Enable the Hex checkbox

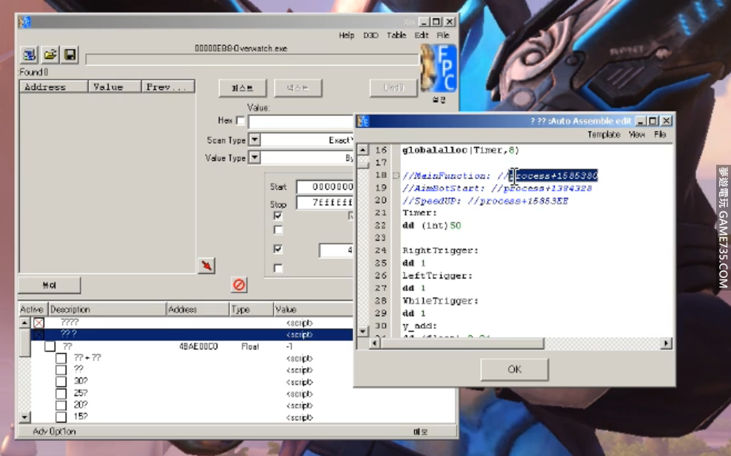(x=240, y=120)
